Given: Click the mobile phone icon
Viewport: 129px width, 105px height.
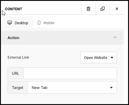Looking at the screenshot, I should click(x=39, y=23).
